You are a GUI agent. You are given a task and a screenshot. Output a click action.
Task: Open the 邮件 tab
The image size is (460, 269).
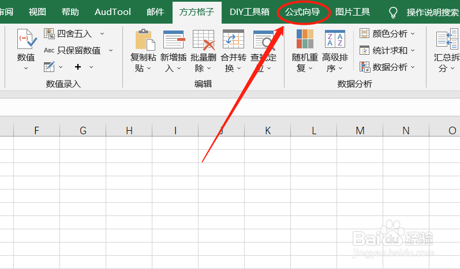(x=155, y=12)
